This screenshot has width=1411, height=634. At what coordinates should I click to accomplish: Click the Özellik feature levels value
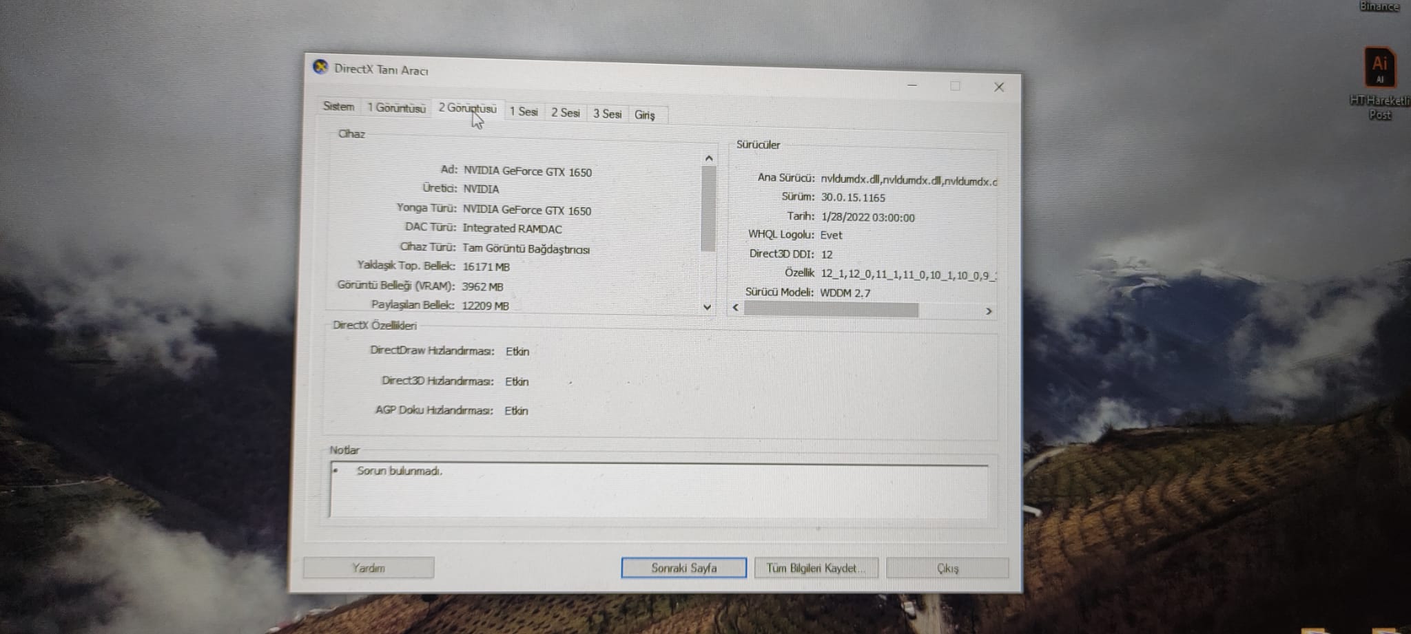909,275
